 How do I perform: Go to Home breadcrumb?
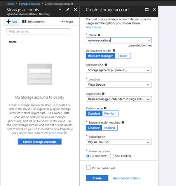point(10,4)
